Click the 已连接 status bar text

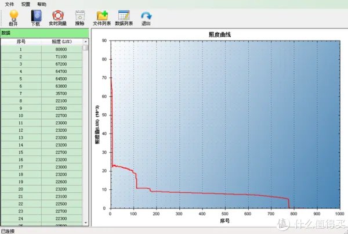(8, 231)
